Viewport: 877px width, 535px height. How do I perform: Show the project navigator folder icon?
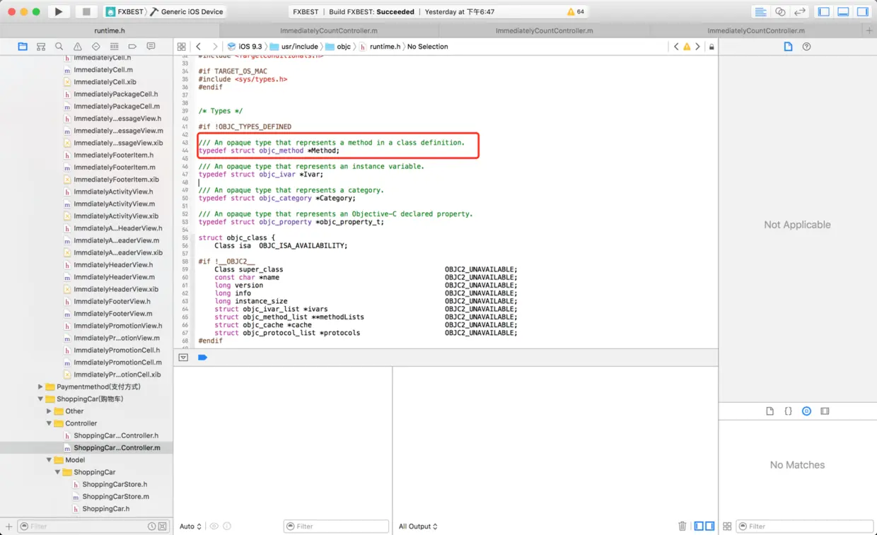coord(23,46)
